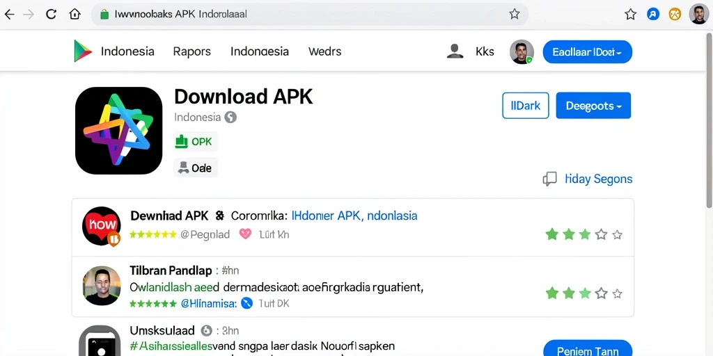
Task: Click the Owlanidlash aeed review text
Action: tap(277, 287)
